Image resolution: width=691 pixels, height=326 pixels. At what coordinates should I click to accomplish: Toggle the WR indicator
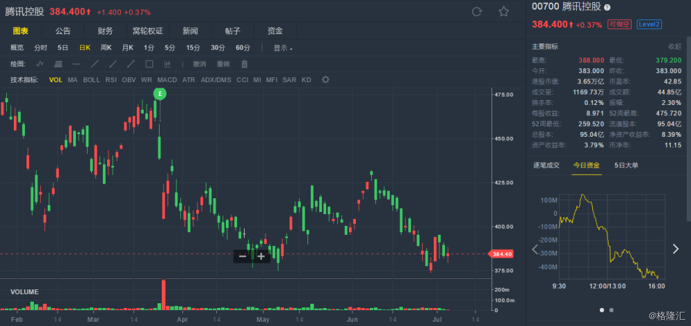(146, 79)
